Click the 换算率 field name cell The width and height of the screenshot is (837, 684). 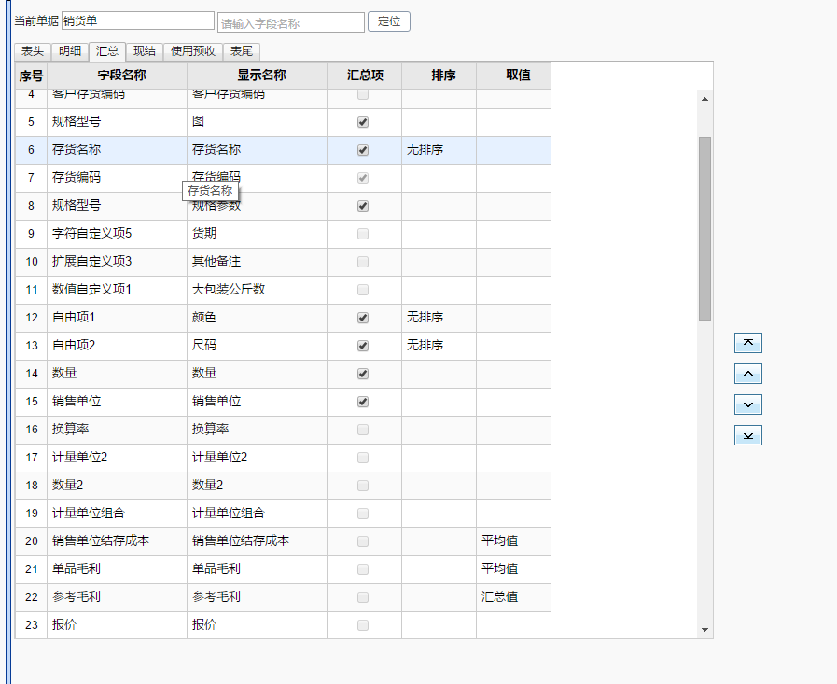coord(117,430)
